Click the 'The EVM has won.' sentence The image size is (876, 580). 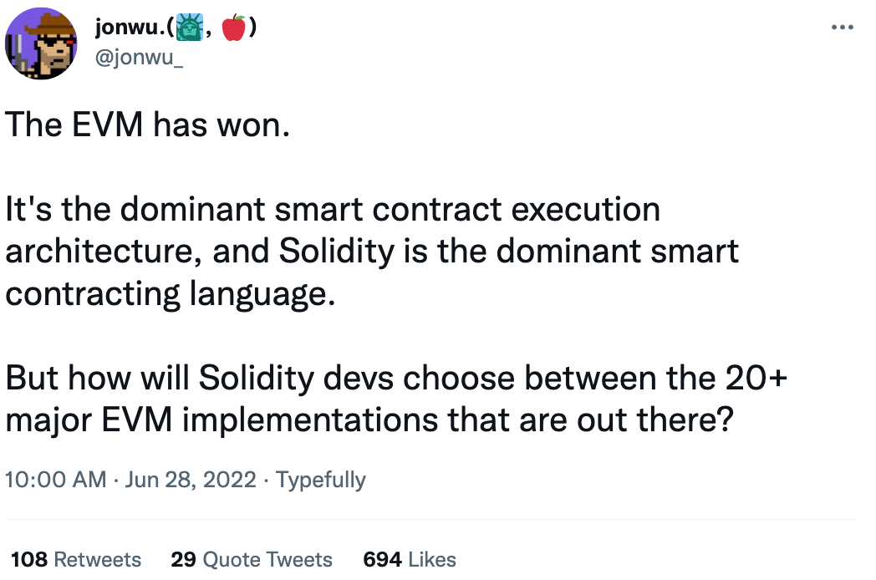(x=147, y=124)
